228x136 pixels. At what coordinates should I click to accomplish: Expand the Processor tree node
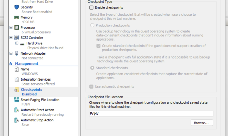tap(11, 27)
